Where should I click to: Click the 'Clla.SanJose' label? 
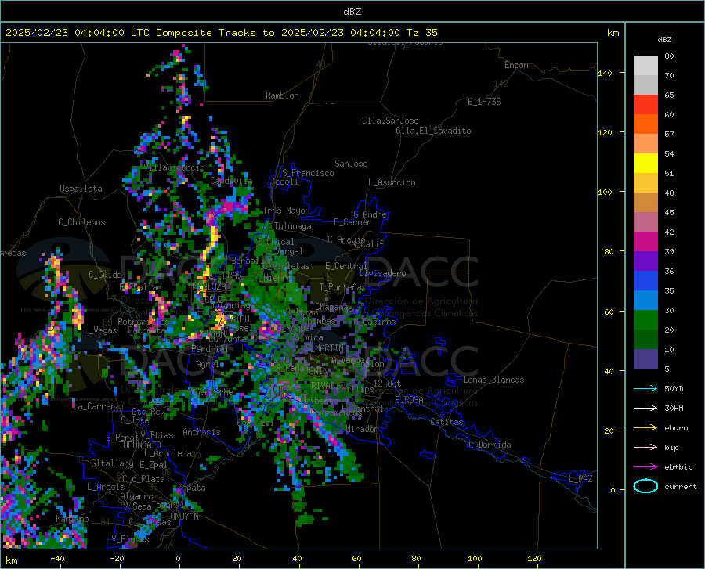pyautogui.click(x=390, y=121)
